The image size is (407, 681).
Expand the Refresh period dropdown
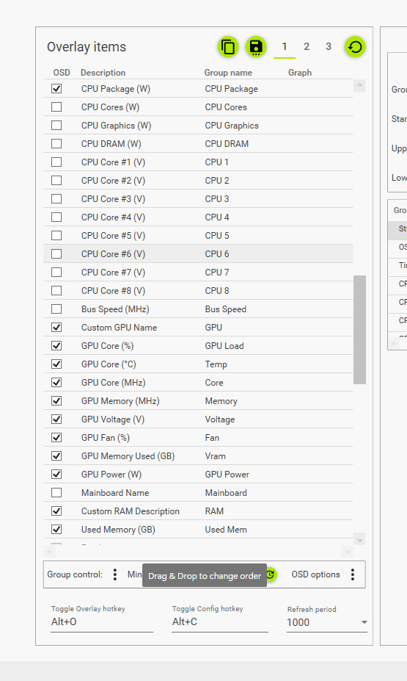click(364, 622)
